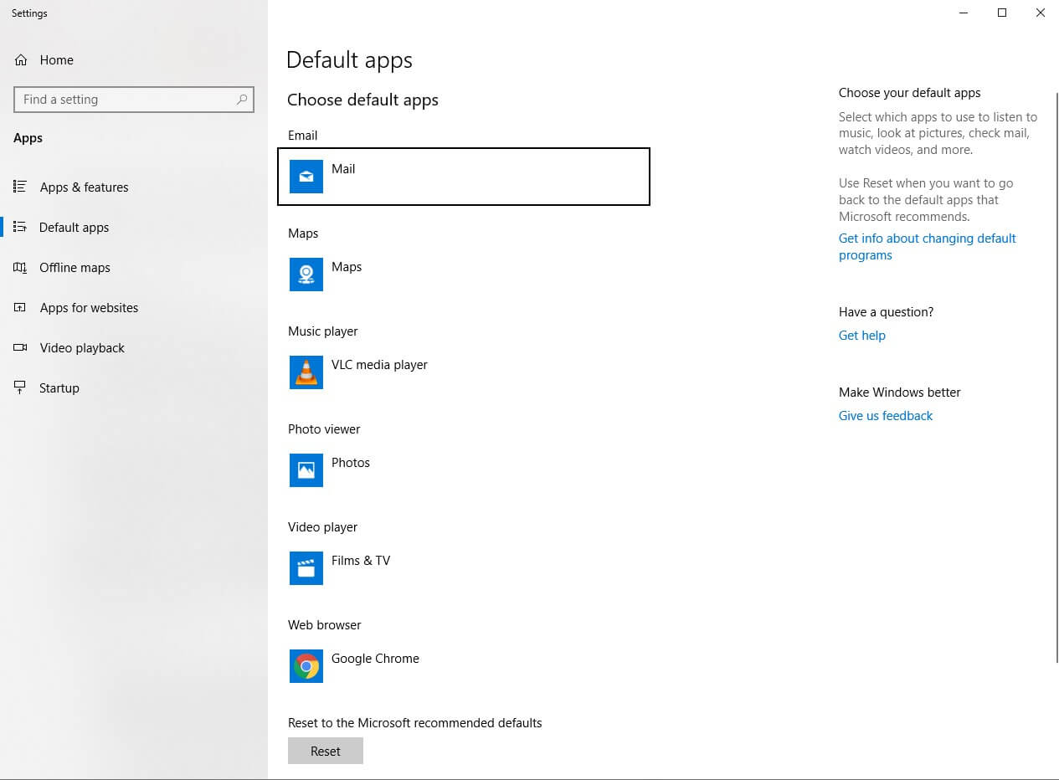Click the Find a setting search box
1059x780 pixels.
pos(134,100)
